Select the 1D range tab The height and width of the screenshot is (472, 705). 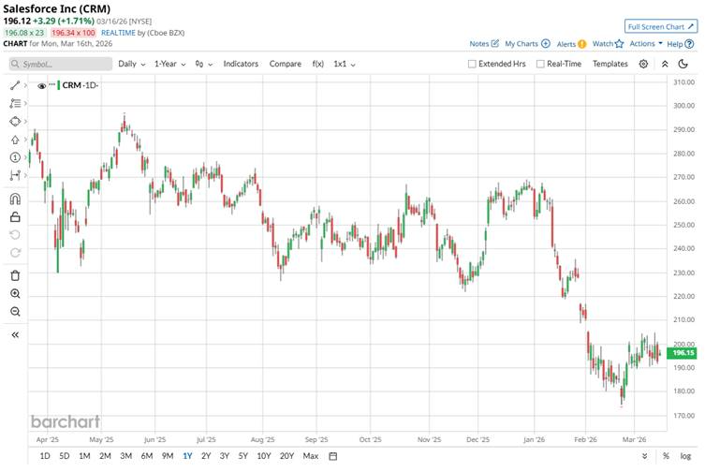[45, 456]
